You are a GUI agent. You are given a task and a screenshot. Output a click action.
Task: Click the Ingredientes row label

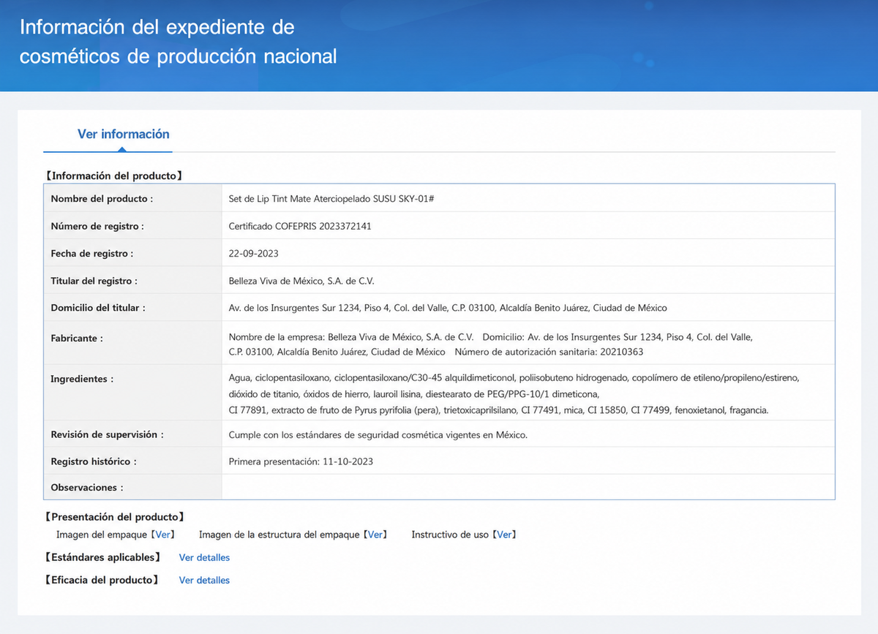click(83, 379)
